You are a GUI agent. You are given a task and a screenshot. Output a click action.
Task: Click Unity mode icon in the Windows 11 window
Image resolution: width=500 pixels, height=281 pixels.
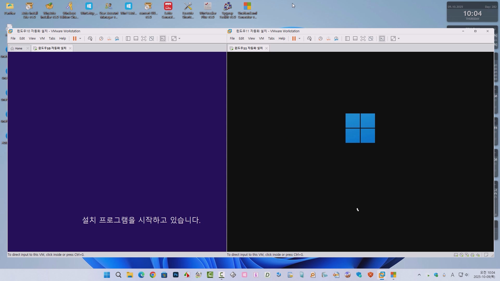[x=371, y=39]
